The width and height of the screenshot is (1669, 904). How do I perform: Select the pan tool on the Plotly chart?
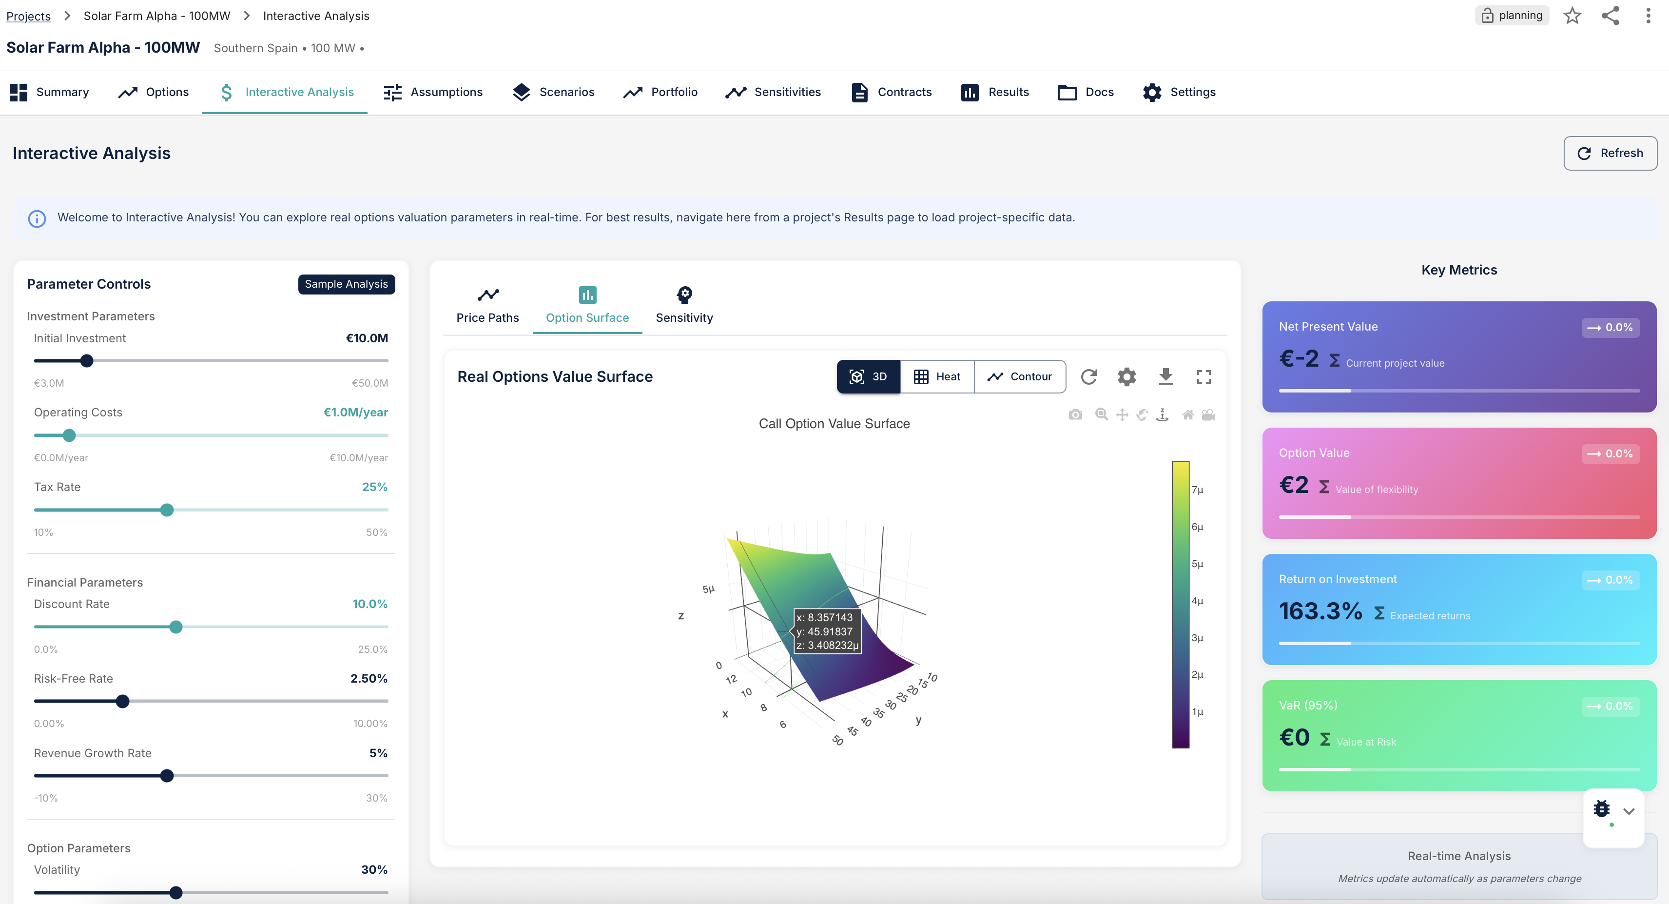(1122, 415)
